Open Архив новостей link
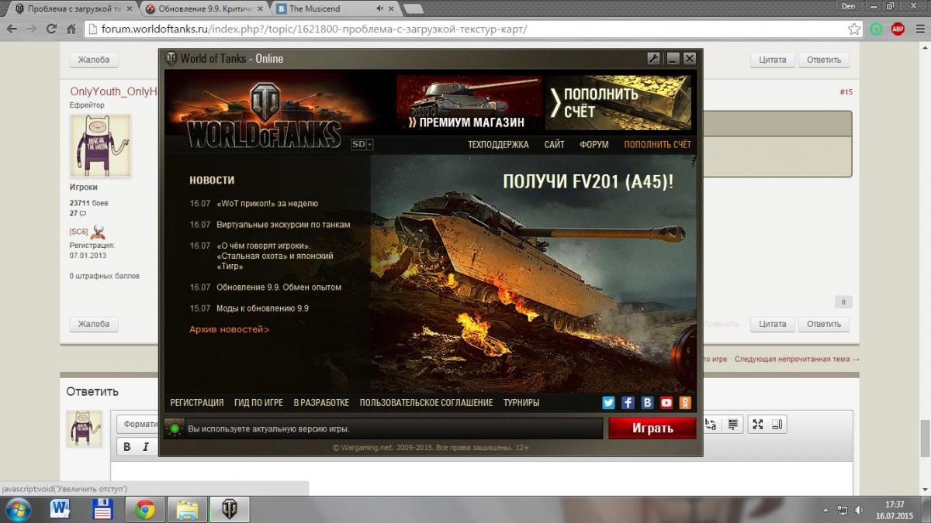The height and width of the screenshot is (523, 931). click(230, 329)
